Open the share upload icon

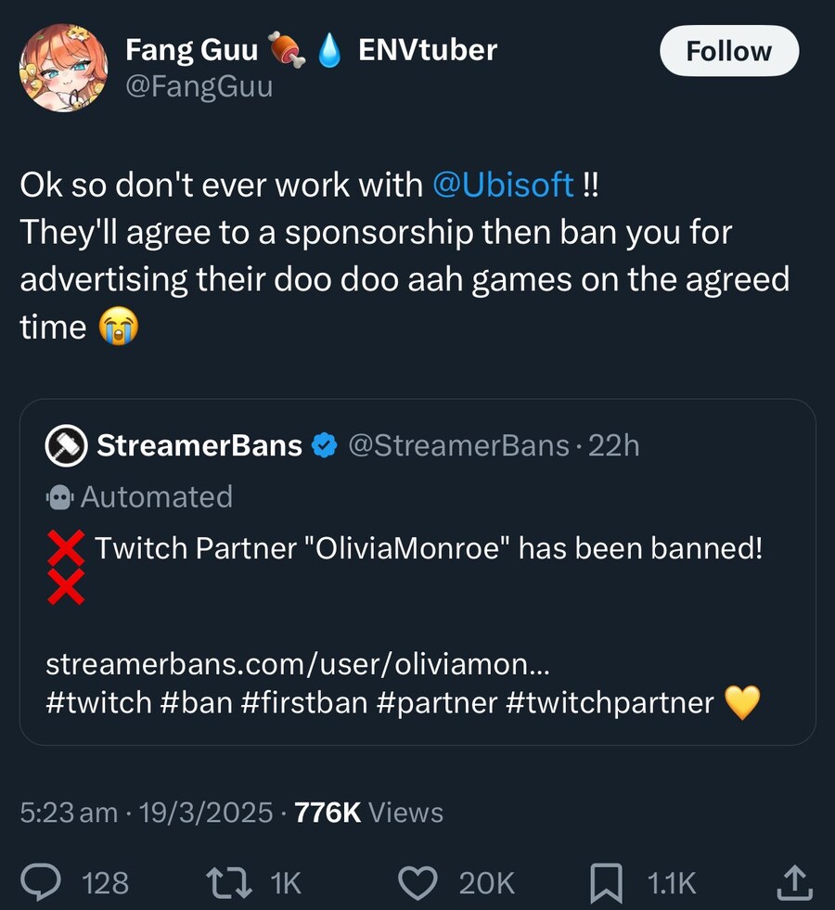791,881
